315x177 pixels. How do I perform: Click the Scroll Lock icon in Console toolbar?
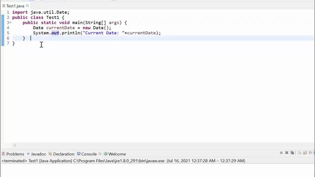(305, 153)
